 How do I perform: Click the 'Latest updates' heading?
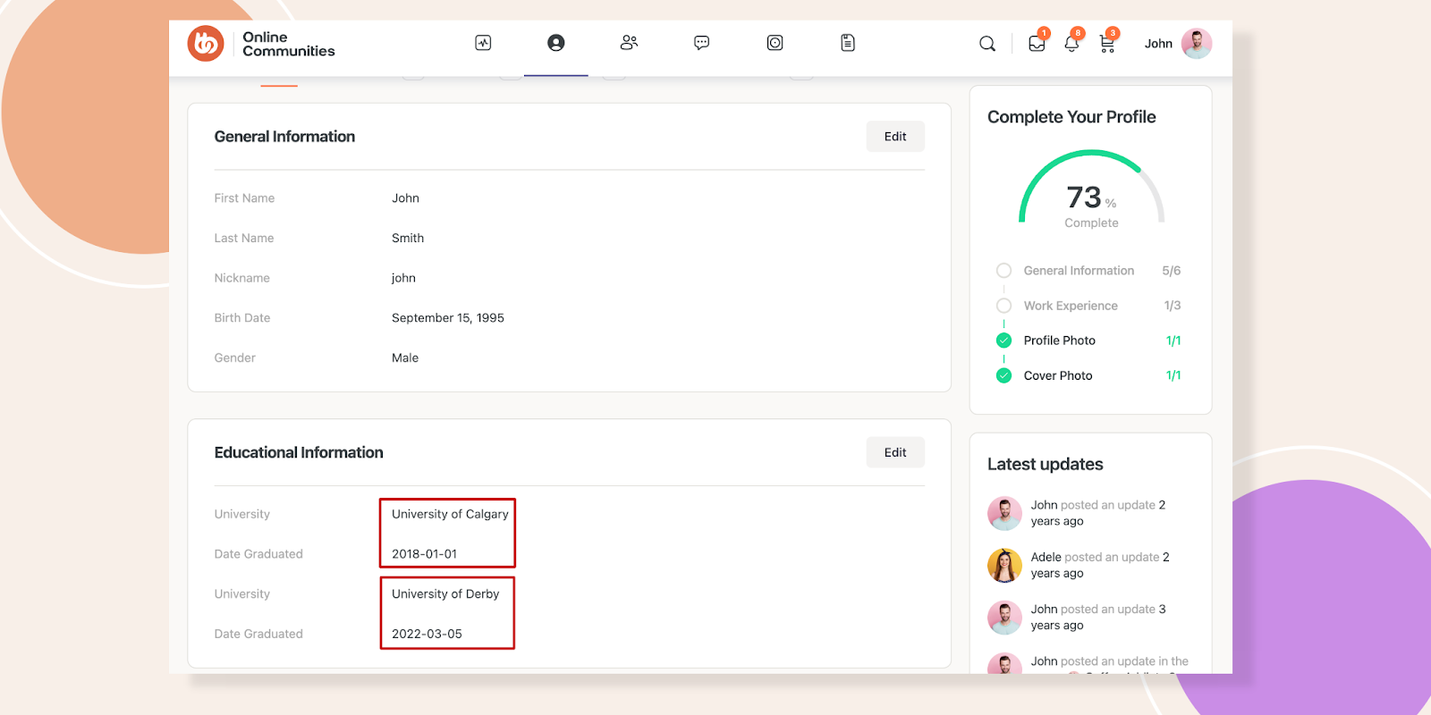pyautogui.click(x=1046, y=464)
